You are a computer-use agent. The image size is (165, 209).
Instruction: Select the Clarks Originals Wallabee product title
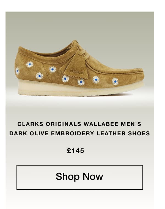79,129
